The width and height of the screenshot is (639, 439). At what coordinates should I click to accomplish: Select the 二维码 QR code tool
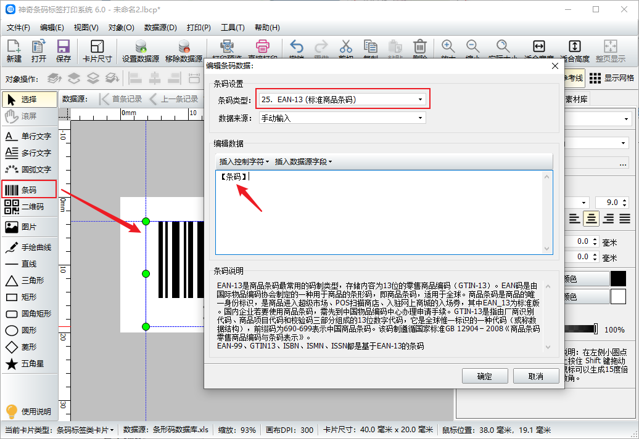pos(29,206)
